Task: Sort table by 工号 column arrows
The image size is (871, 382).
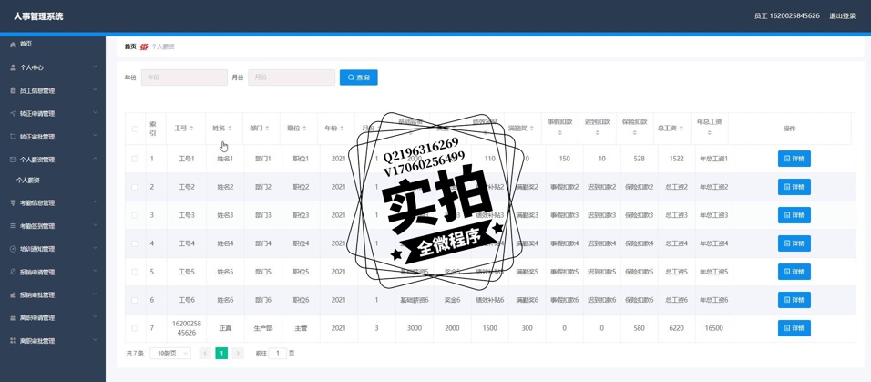Action: point(191,129)
